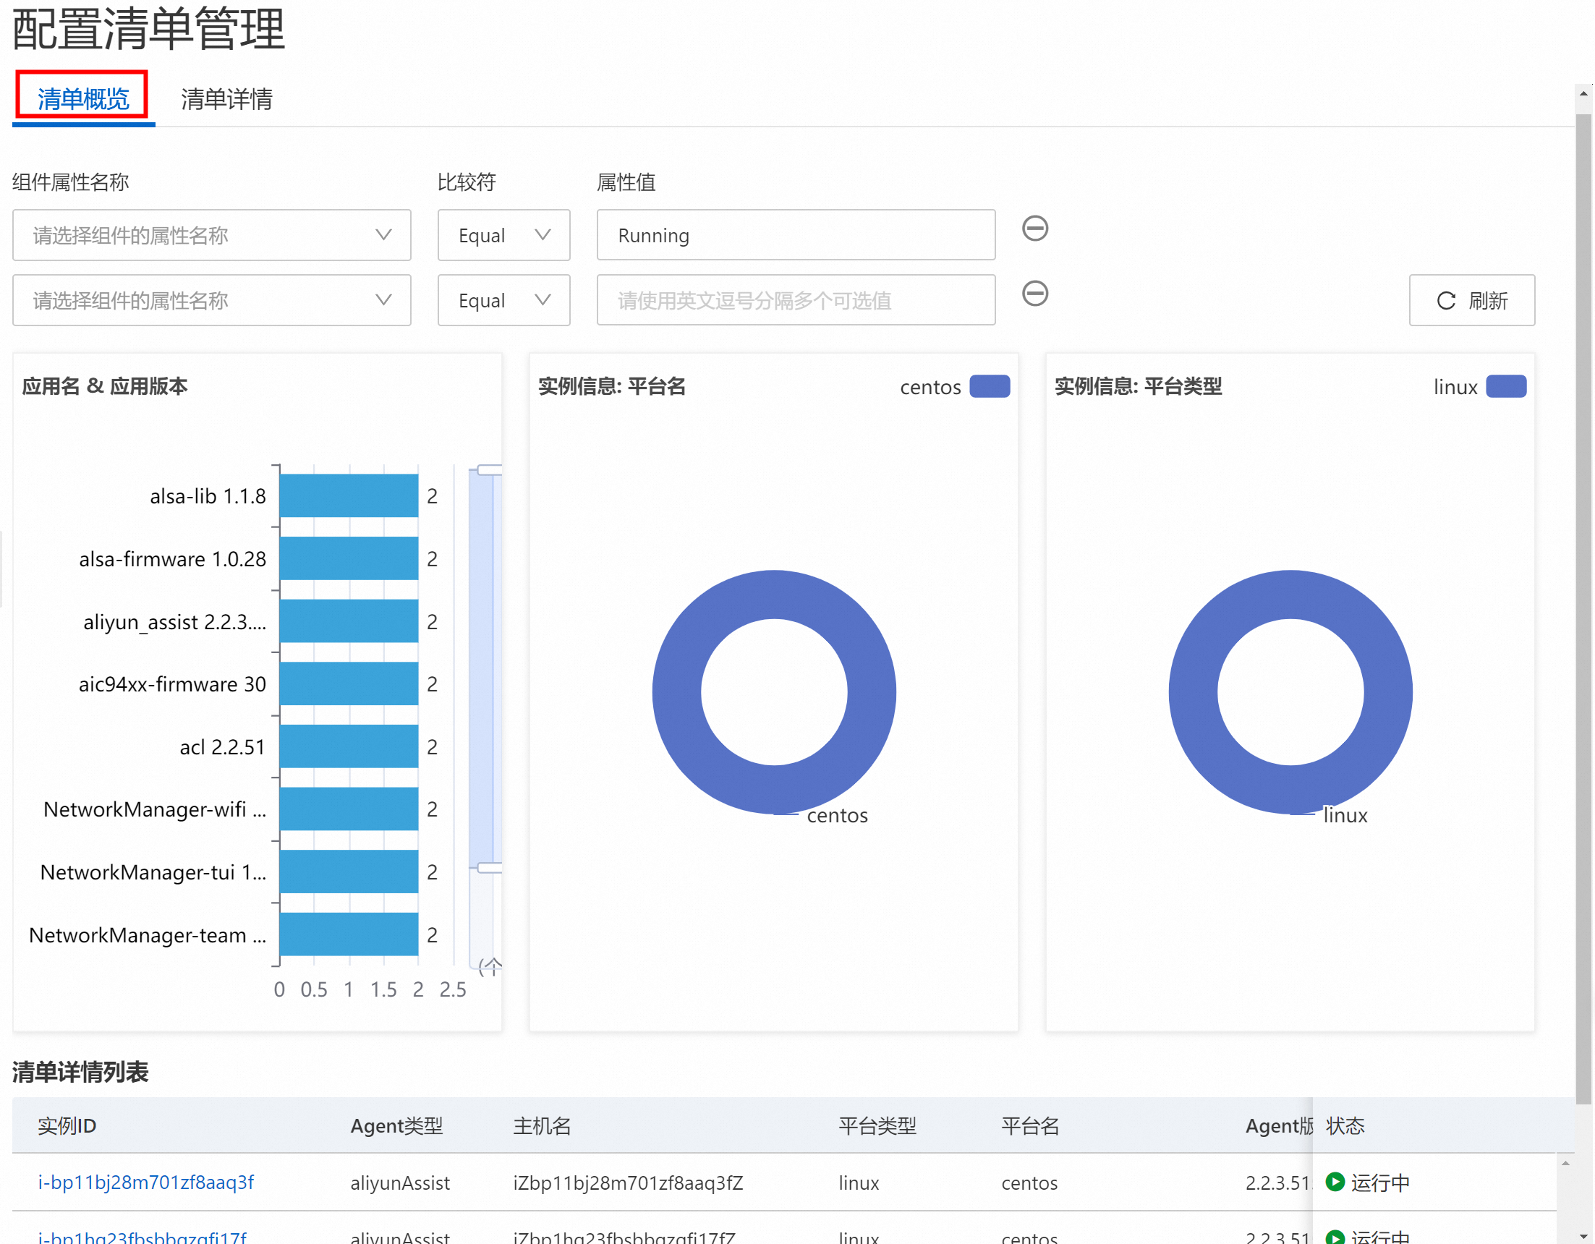
Task: Open first 组件属性名称 dropdown
Action: coord(211,235)
